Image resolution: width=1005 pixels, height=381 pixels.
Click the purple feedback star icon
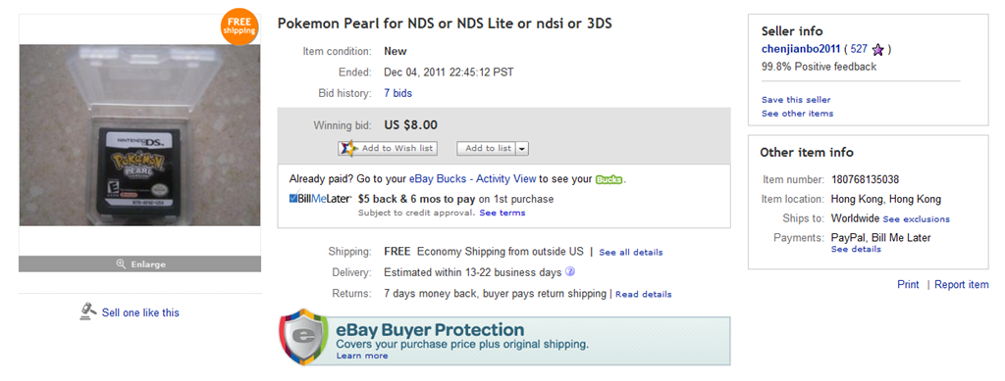(x=878, y=50)
